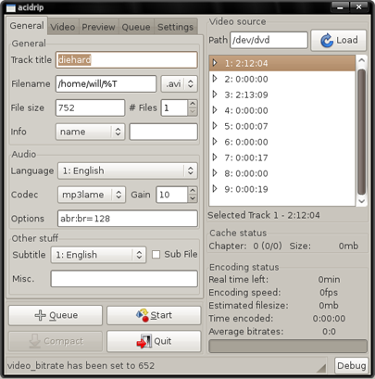Expand track 8: 0:00:00
This screenshot has height=379, width=375.
[215, 173]
